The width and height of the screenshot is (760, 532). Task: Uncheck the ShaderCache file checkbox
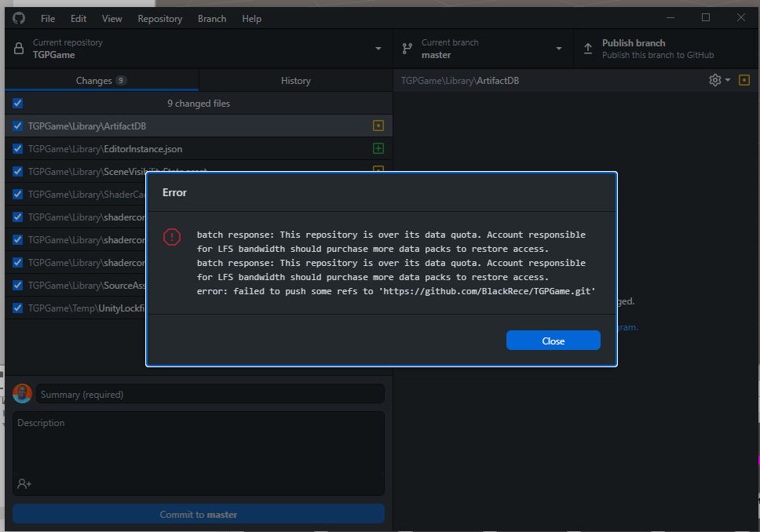(x=18, y=195)
